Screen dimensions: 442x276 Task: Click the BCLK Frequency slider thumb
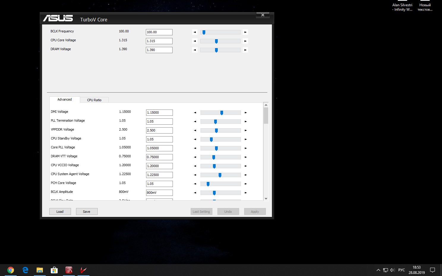(x=204, y=32)
